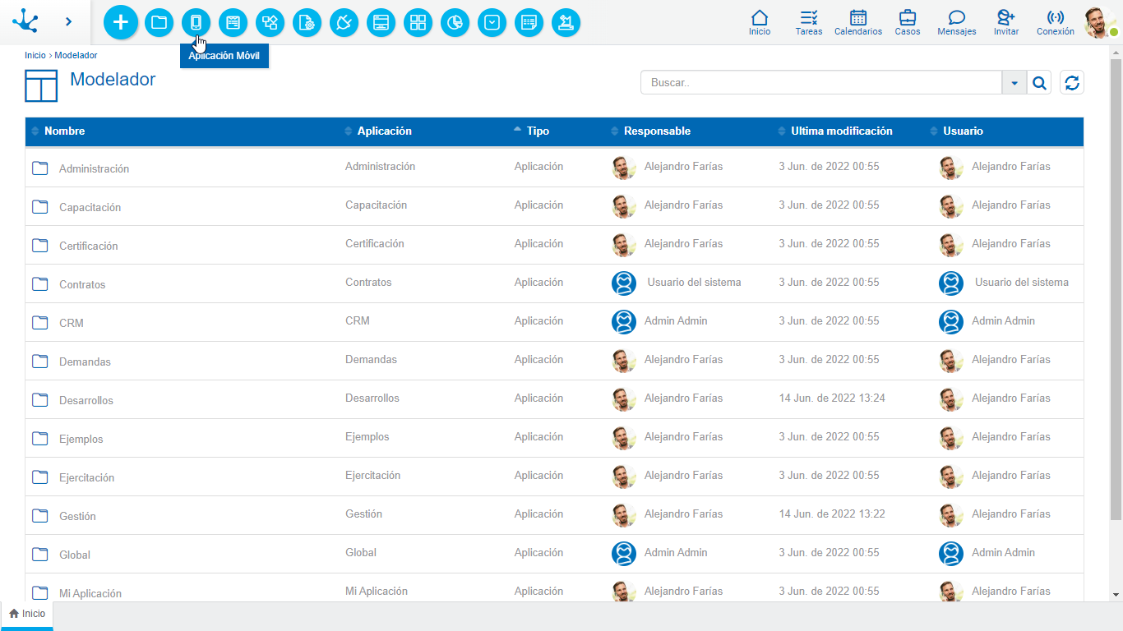The width and height of the screenshot is (1123, 631).
Task: Click the window layout toolbar icon
Action: 381,23
